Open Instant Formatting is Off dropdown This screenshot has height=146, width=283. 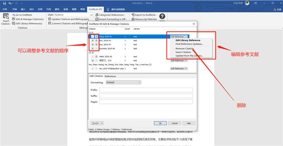click(111, 19)
